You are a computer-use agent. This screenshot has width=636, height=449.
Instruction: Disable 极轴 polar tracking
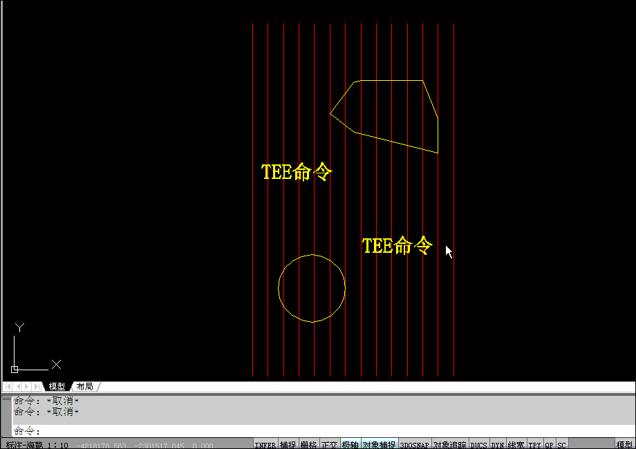pos(350,445)
